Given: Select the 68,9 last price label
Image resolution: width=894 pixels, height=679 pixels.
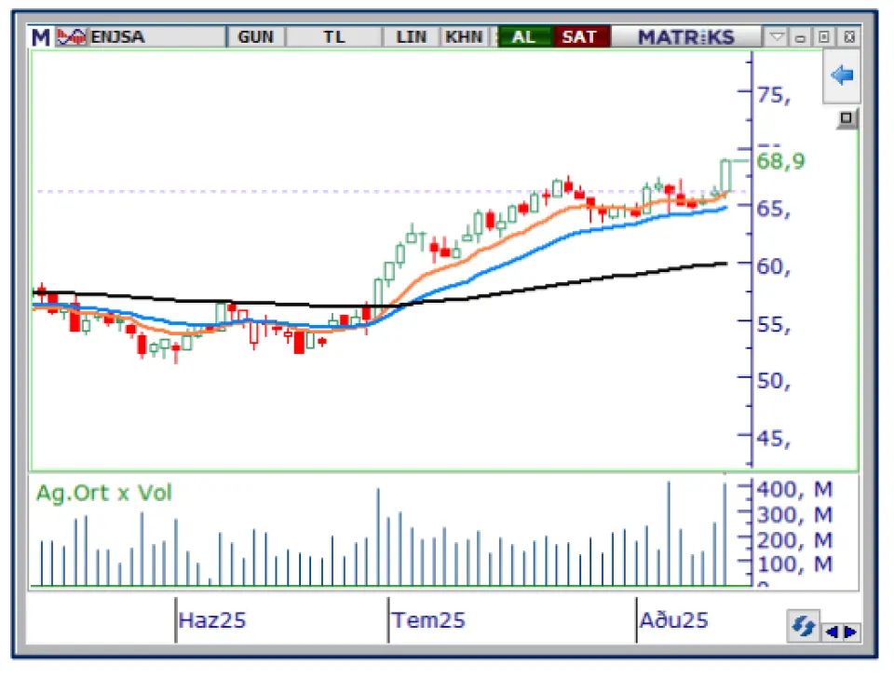Looking at the screenshot, I should pyautogui.click(x=780, y=161).
